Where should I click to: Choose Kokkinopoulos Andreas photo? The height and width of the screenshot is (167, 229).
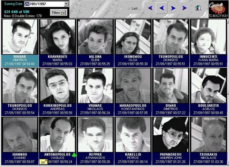coord(58,86)
